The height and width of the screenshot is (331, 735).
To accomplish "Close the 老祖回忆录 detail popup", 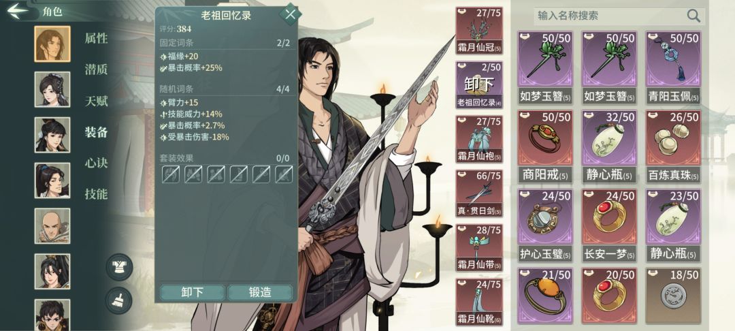I will coord(290,14).
